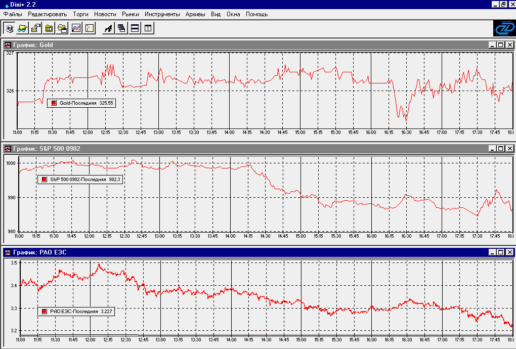Open the Окна menu
This screenshot has width=516, height=349.
(233, 14)
